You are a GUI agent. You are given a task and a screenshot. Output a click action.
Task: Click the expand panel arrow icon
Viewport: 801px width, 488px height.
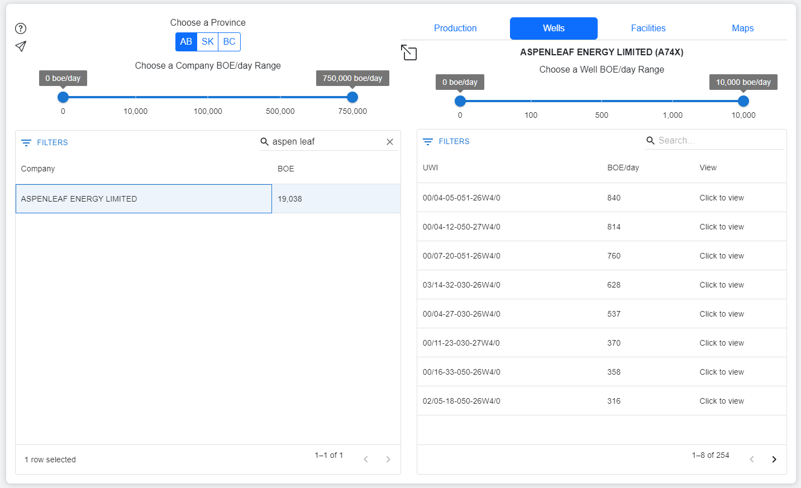tap(409, 52)
